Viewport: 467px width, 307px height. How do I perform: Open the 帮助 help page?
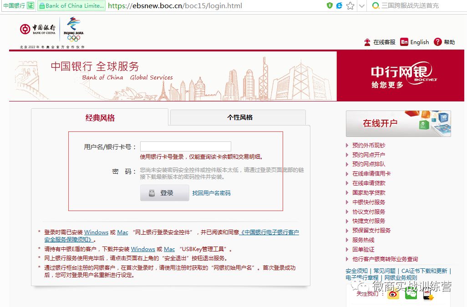(444, 42)
